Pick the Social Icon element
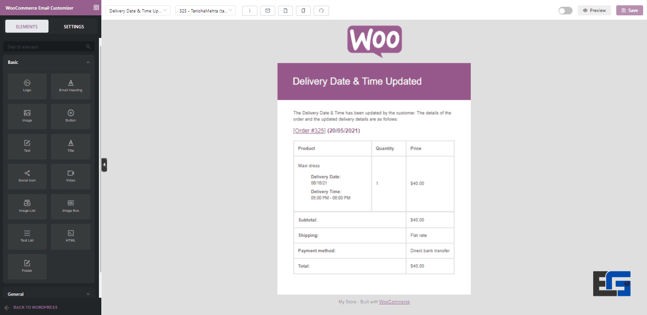 tap(27, 176)
